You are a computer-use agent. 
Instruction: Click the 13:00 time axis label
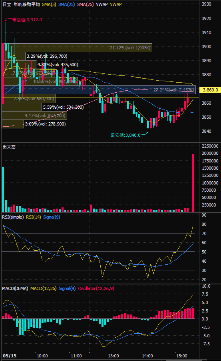pyautogui.click(x=113, y=356)
